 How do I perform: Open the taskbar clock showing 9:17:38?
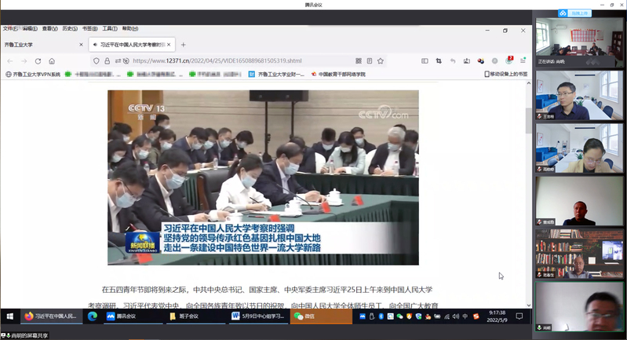click(497, 316)
